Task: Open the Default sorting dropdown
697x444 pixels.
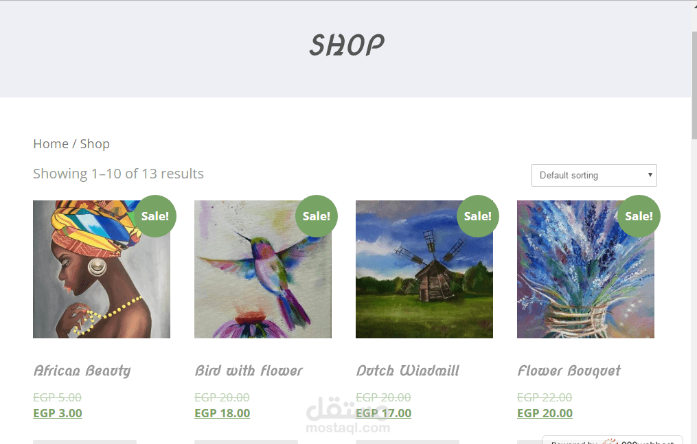Action: 594,176
